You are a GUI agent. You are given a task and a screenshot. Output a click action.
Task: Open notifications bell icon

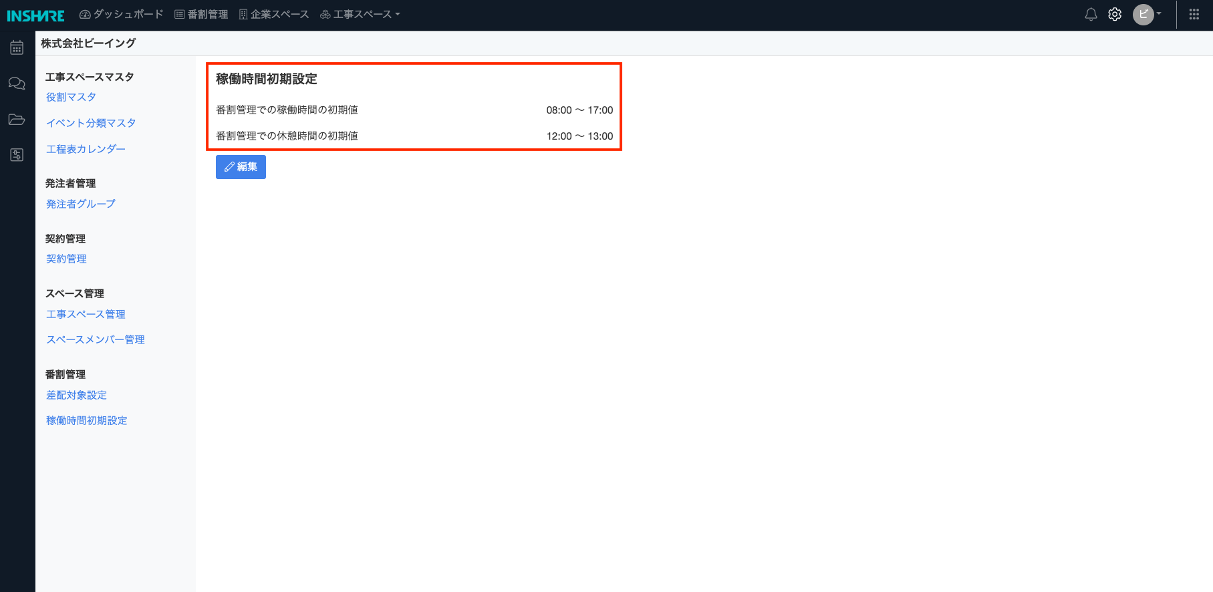coord(1091,14)
